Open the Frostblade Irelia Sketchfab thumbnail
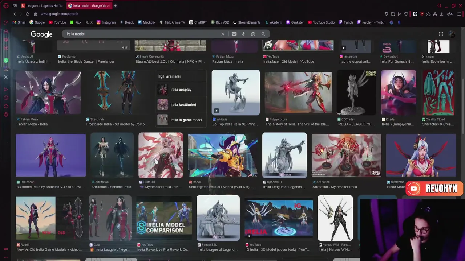This screenshot has height=261, width=465. (x=117, y=93)
